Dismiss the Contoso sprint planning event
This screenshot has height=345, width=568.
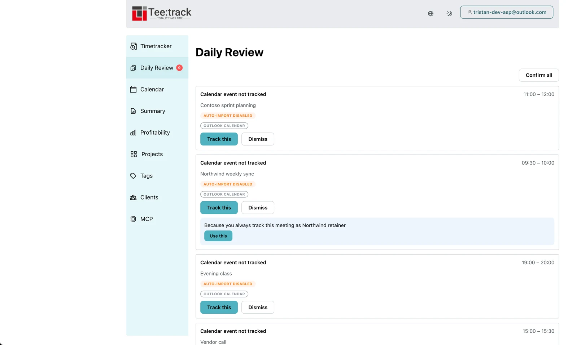(x=258, y=139)
